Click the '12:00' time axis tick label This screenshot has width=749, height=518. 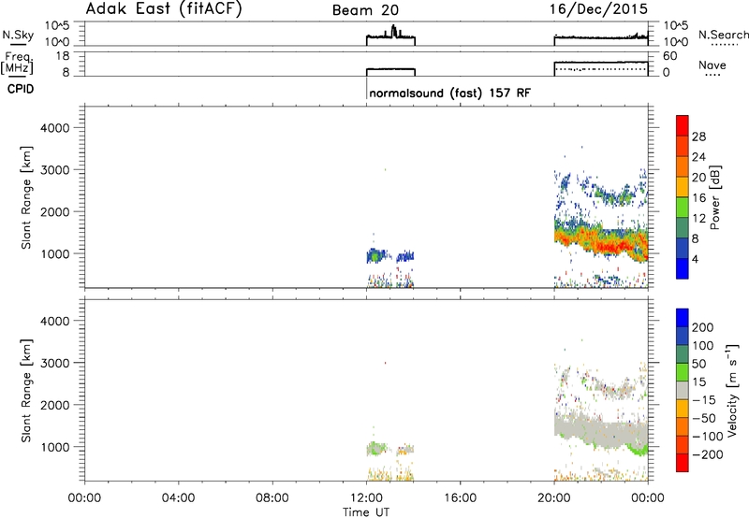point(366,498)
